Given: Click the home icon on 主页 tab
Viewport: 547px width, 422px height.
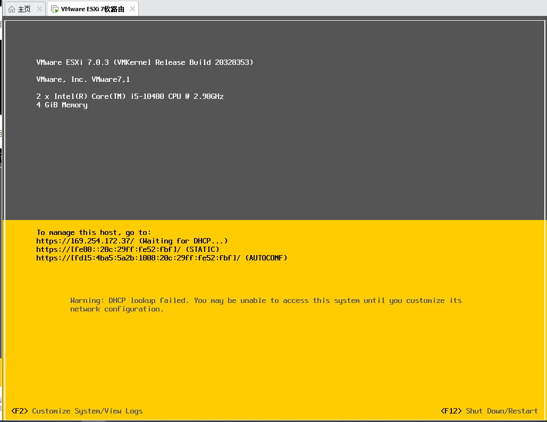Looking at the screenshot, I should (x=12, y=9).
